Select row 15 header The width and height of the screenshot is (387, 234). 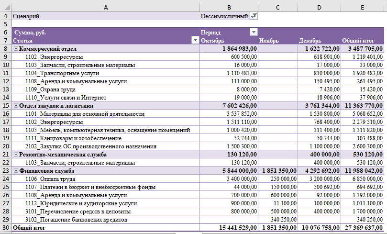(x=6, y=106)
